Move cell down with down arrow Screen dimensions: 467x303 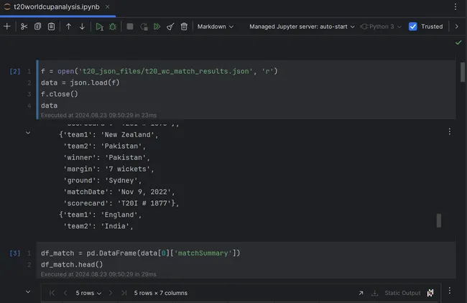tap(82, 27)
